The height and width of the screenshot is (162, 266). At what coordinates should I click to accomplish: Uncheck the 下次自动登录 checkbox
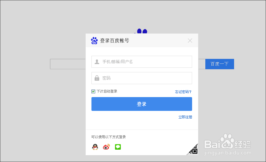(x=93, y=92)
